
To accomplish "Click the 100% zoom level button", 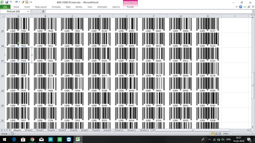I will coord(225,134).
